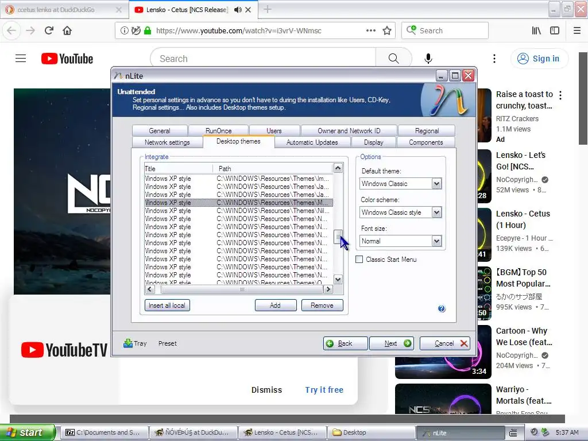
Task: Click theme list scroll down arrow
Action: tap(338, 280)
